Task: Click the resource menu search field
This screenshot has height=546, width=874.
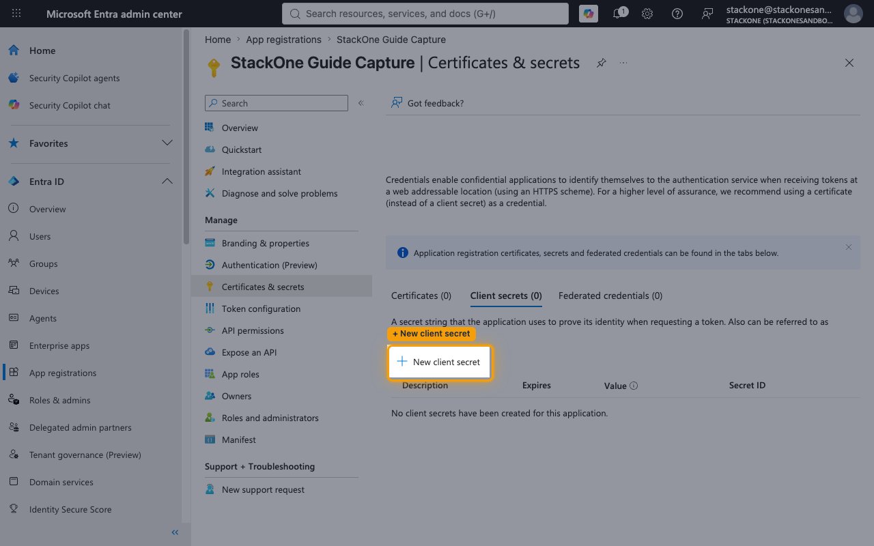Action: [277, 103]
